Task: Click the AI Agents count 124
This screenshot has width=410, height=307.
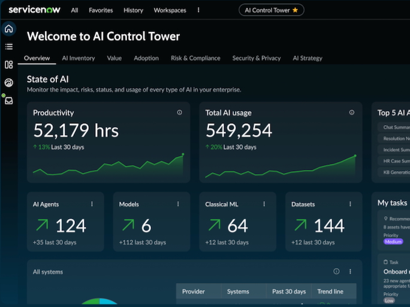Action: coord(71,225)
